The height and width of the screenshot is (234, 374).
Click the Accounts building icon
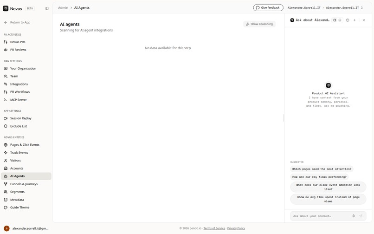click(6, 169)
